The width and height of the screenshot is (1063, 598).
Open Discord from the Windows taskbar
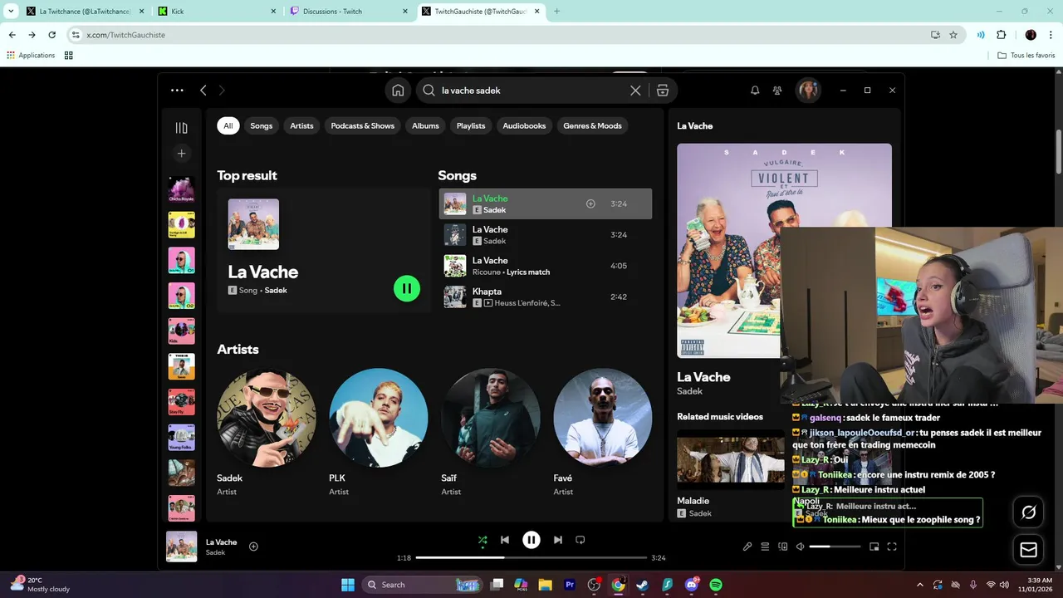(x=692, y=585)
